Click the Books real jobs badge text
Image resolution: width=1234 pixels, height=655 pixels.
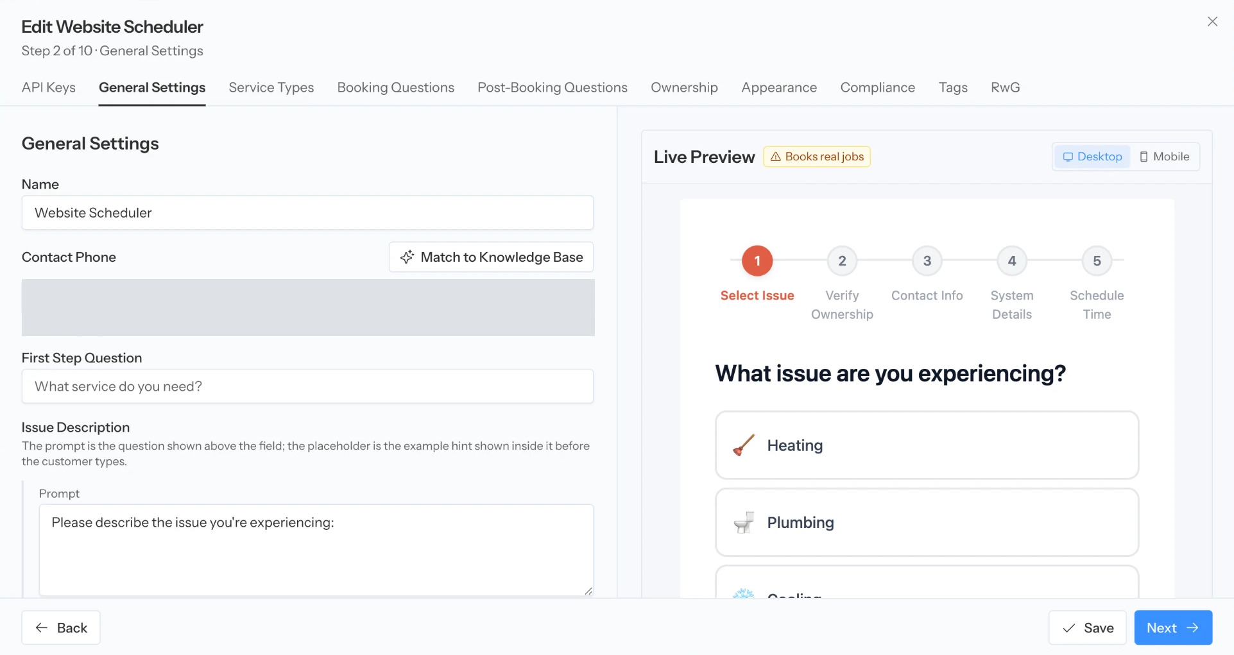tap(825, 157)
